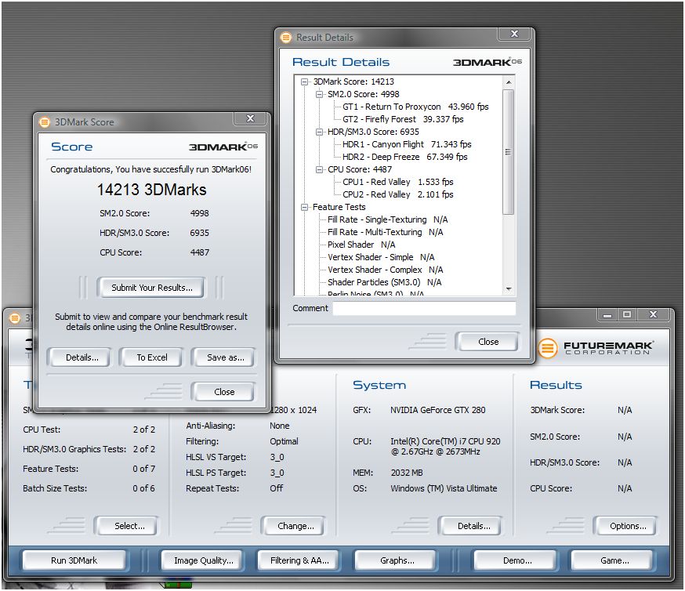685x591 pixels.
Task: Select Fill Rate - Single-Texturing row
Action: (x=387, y=219)
